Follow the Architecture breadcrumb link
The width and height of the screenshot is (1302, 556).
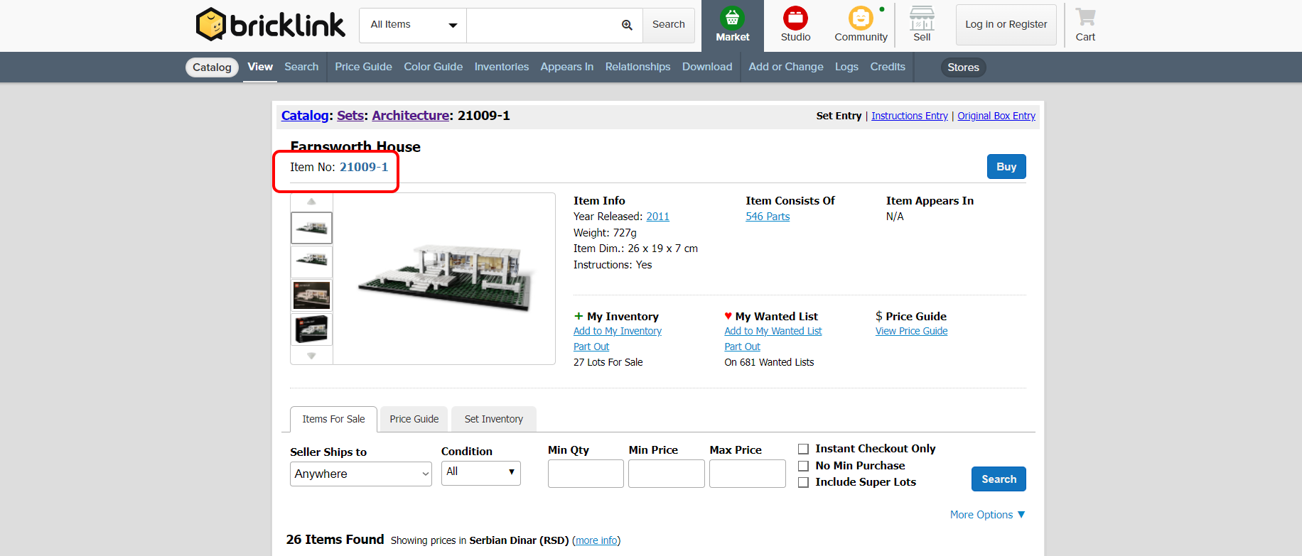click(x=411, y=116)
